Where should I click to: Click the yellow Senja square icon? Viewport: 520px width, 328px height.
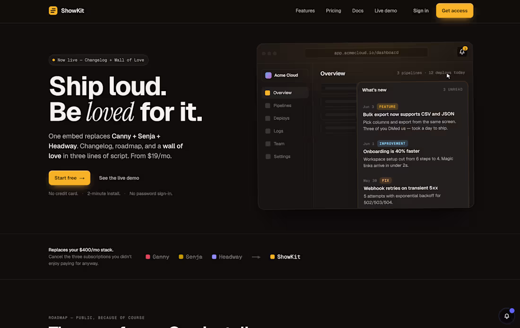click(x=181, y=257)
